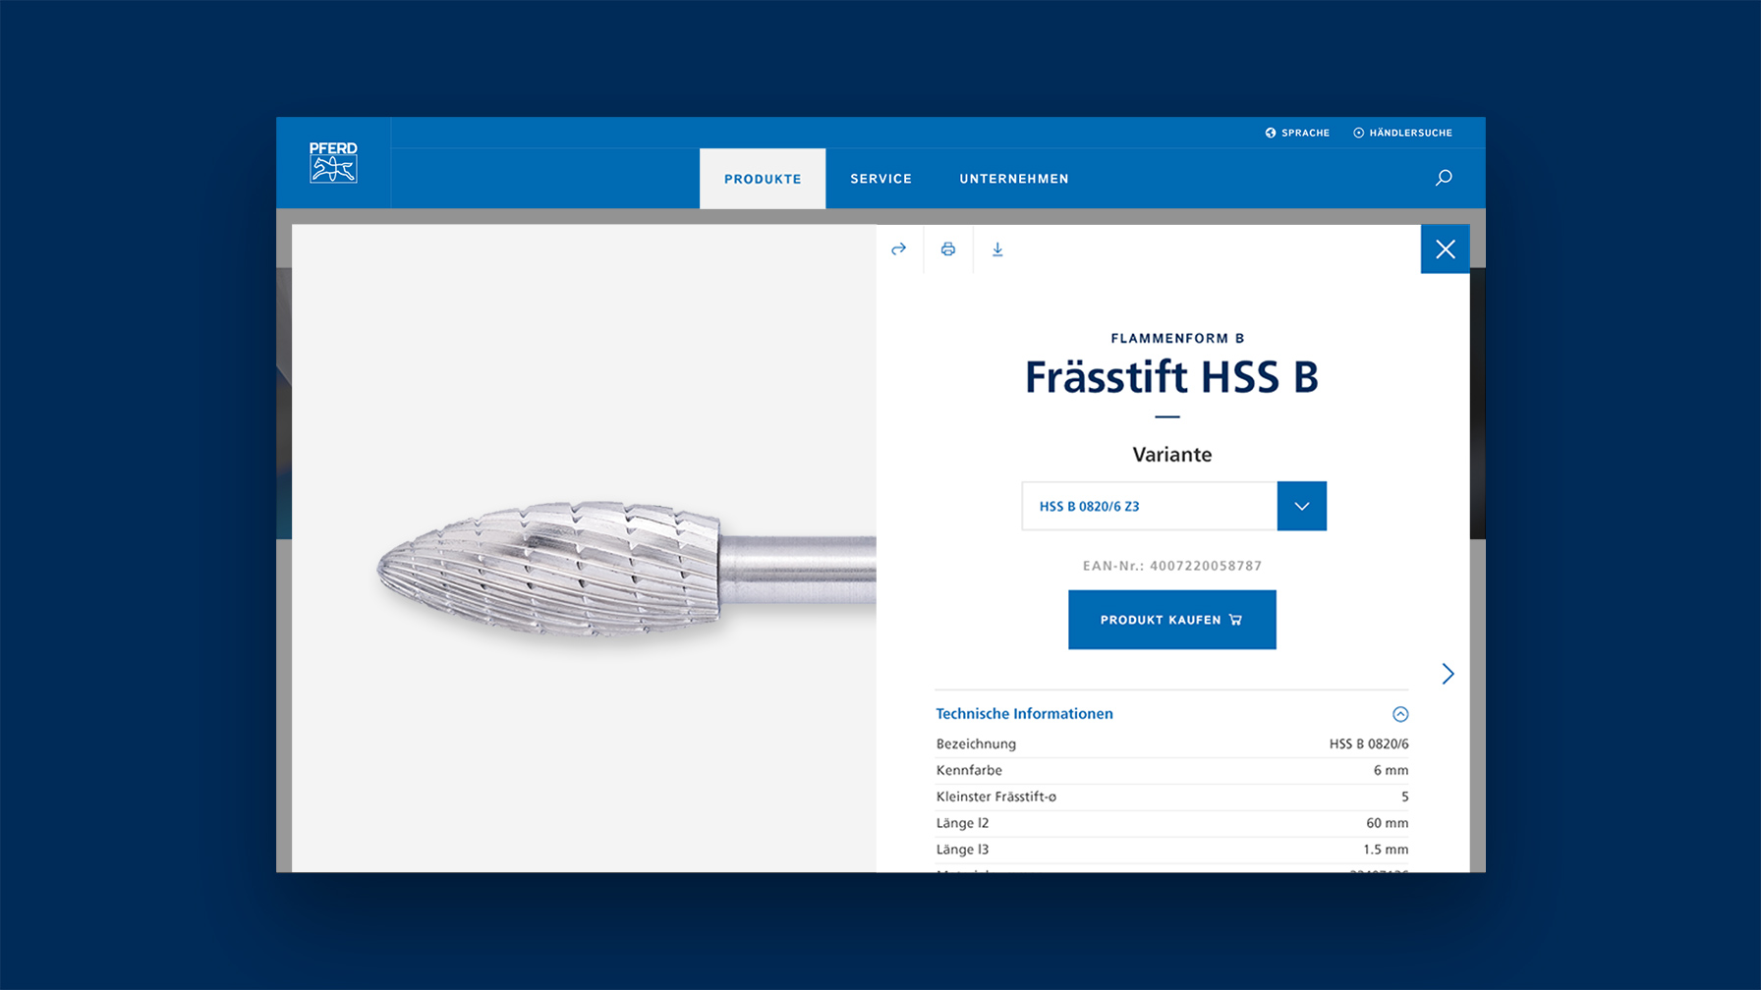Screen dimensions: 1761x990
Task: Click the Technische Informationen heading
Action: pos(1024,714)
